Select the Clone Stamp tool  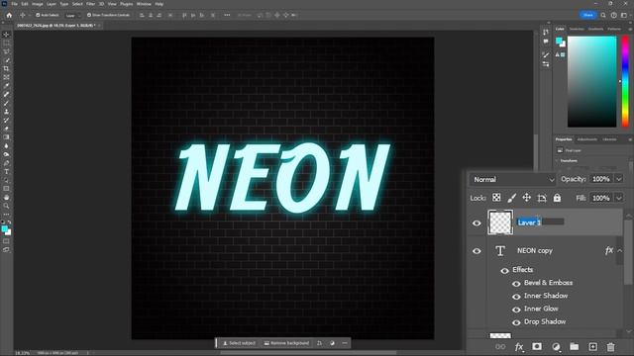(6, 112)
